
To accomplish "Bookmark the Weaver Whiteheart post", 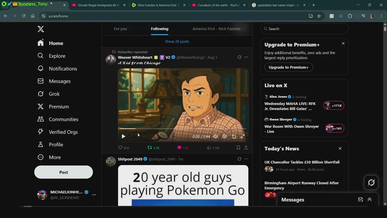I will click(238, 148).
